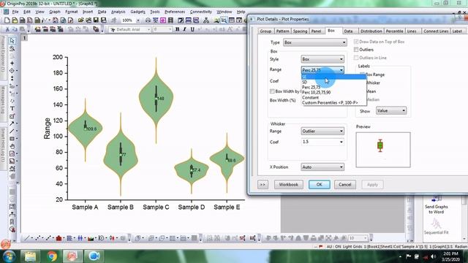Image resolution: width=468 pixels, height=263 pixels.
Task: Open Chrome from the Windows taskbar
Action: [52, 256]
